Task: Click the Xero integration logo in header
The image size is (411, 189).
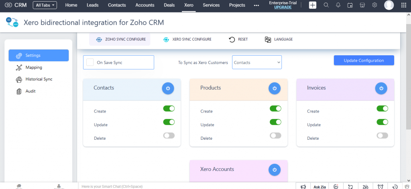Action: tap(12, 22)
